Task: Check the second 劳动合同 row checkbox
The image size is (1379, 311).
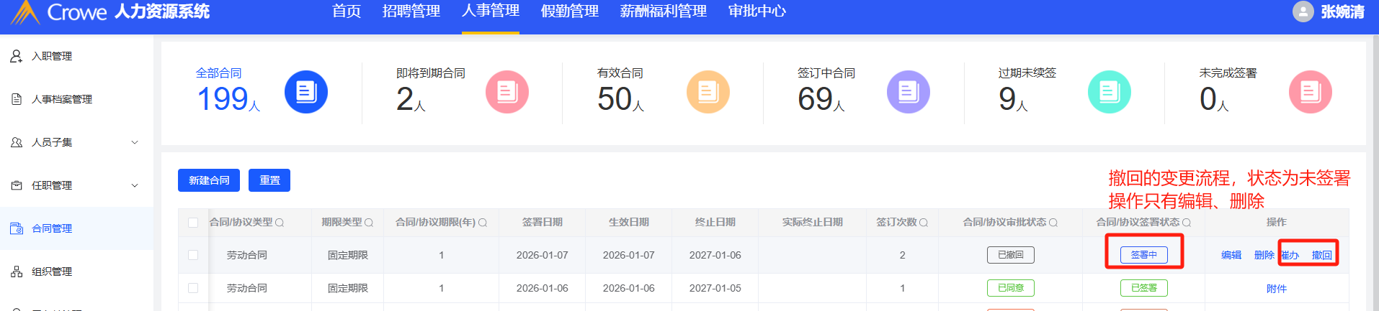Action: [x=193, y=288]
